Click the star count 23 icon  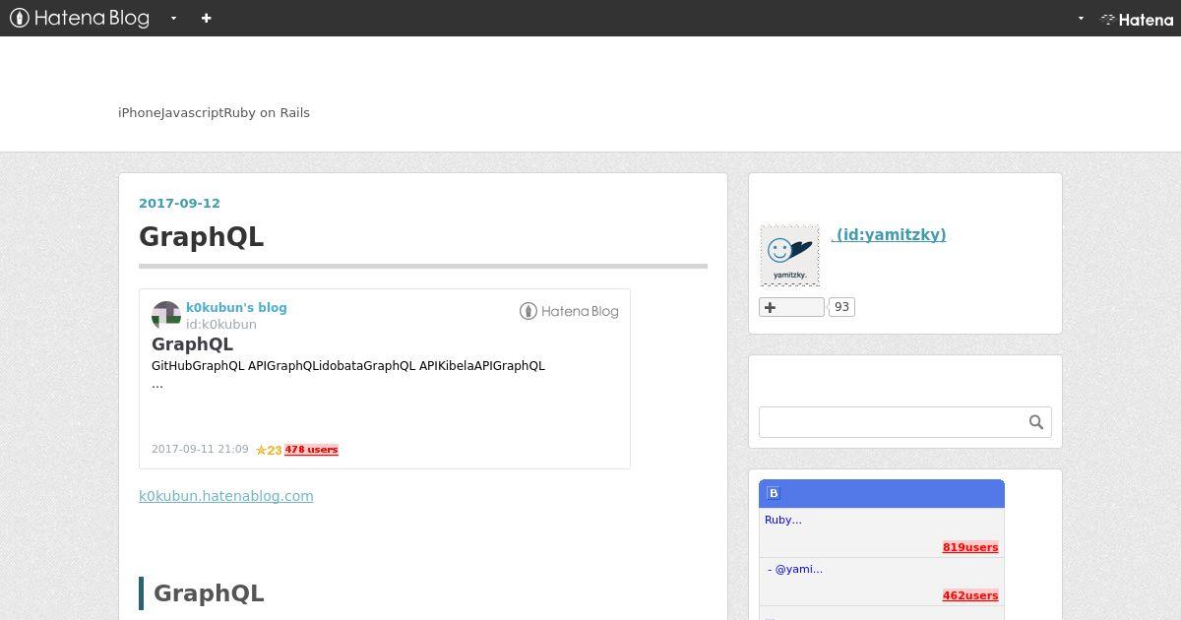click(x=269, y=450)
